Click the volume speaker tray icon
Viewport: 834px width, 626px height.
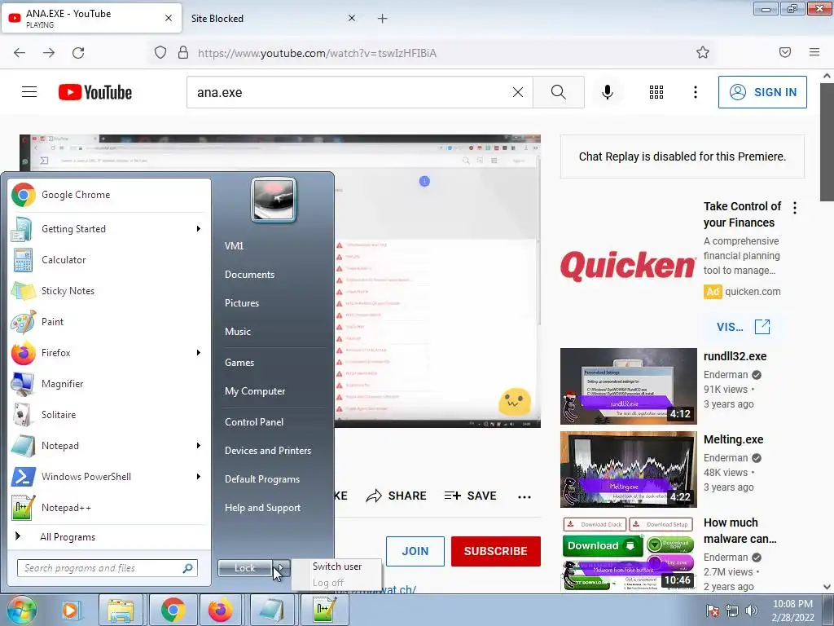tap(752, 611)
